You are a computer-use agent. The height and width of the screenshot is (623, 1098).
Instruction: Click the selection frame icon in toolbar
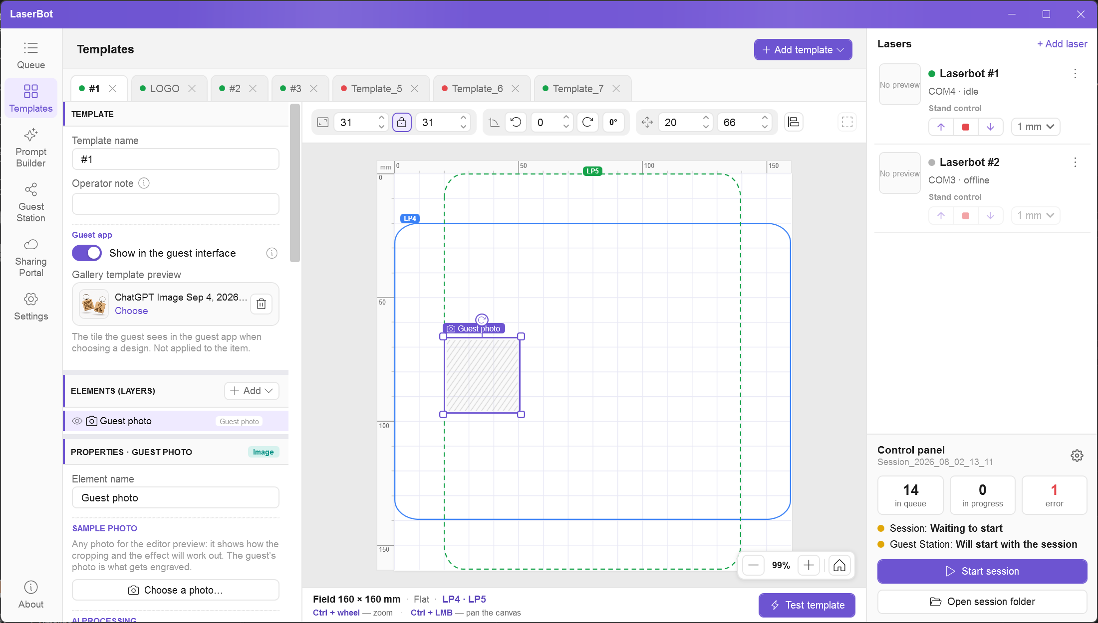[x=847, y=122]
